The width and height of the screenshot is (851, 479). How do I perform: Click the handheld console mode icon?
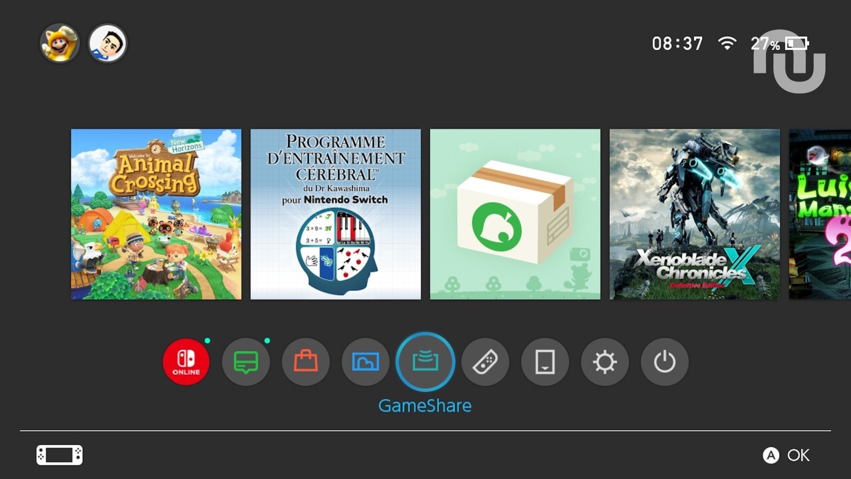click(x=60, y=455)
